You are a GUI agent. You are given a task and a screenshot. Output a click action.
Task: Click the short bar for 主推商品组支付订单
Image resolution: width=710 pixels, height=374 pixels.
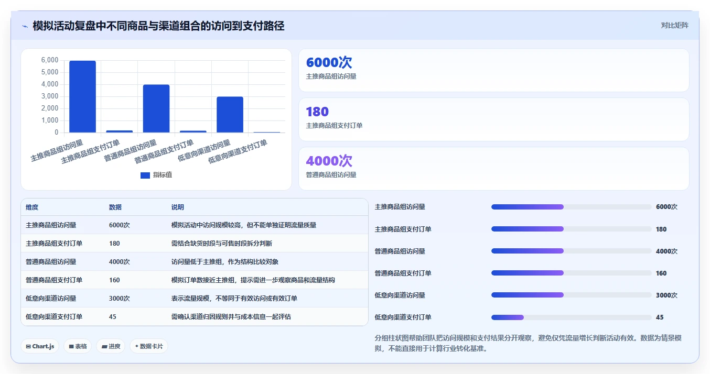120,131
